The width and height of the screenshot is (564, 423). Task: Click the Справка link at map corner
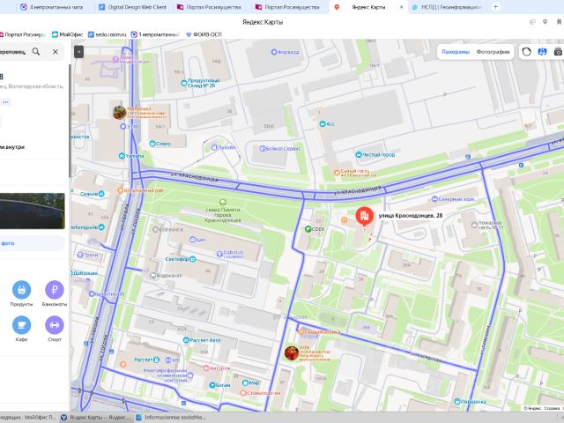pyautogui.click(x=552, y=408)
